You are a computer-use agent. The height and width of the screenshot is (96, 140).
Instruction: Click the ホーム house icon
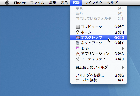pos(77,32)
